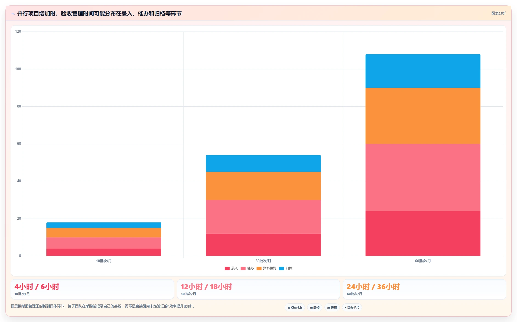Select the 进度 tag chip
This screenshot has width=517, height=322.
pyautogui.click(x=332, y=307)
